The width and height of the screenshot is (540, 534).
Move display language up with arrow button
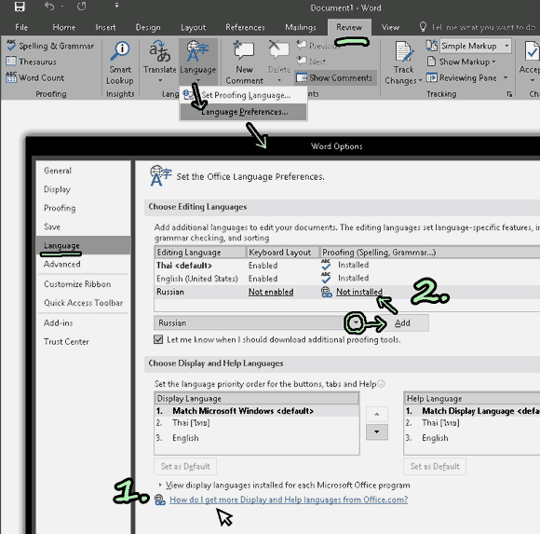coord(377,414)
